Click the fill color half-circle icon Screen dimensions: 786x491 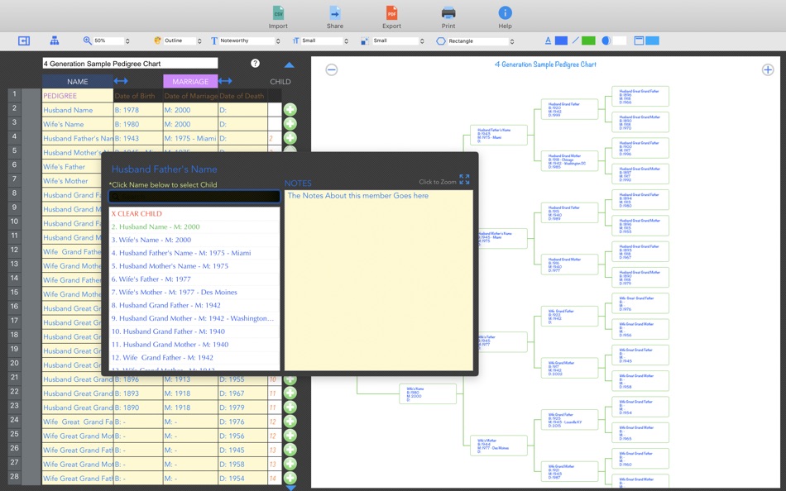point(606,41)
